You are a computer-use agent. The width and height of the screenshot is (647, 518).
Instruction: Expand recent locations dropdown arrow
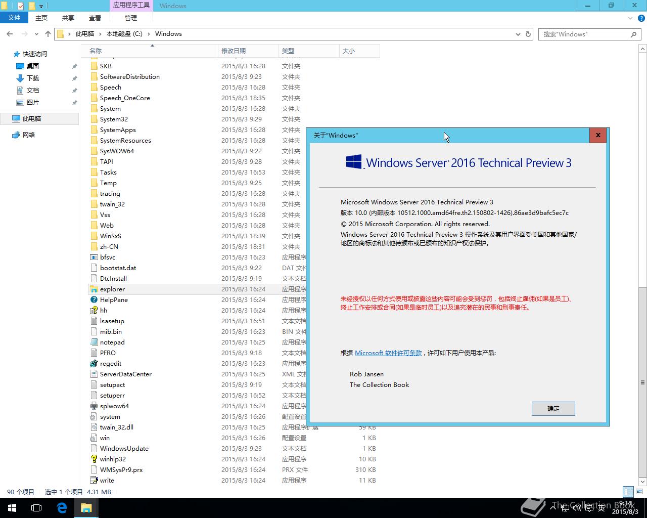click(x=36, y=34)
